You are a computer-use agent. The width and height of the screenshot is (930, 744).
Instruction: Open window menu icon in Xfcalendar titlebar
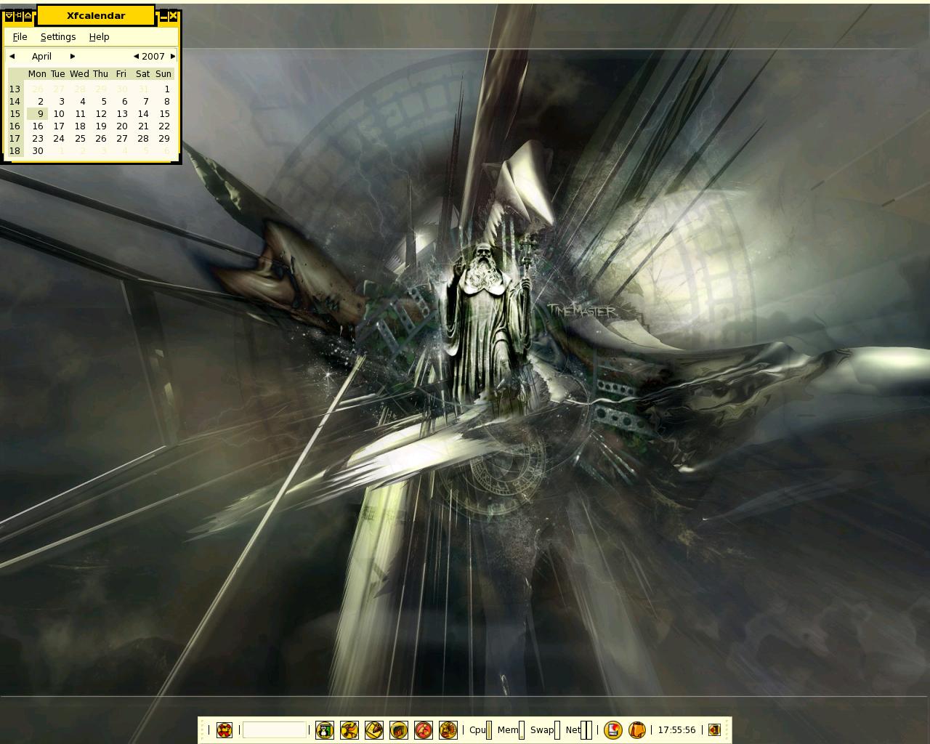8,15
